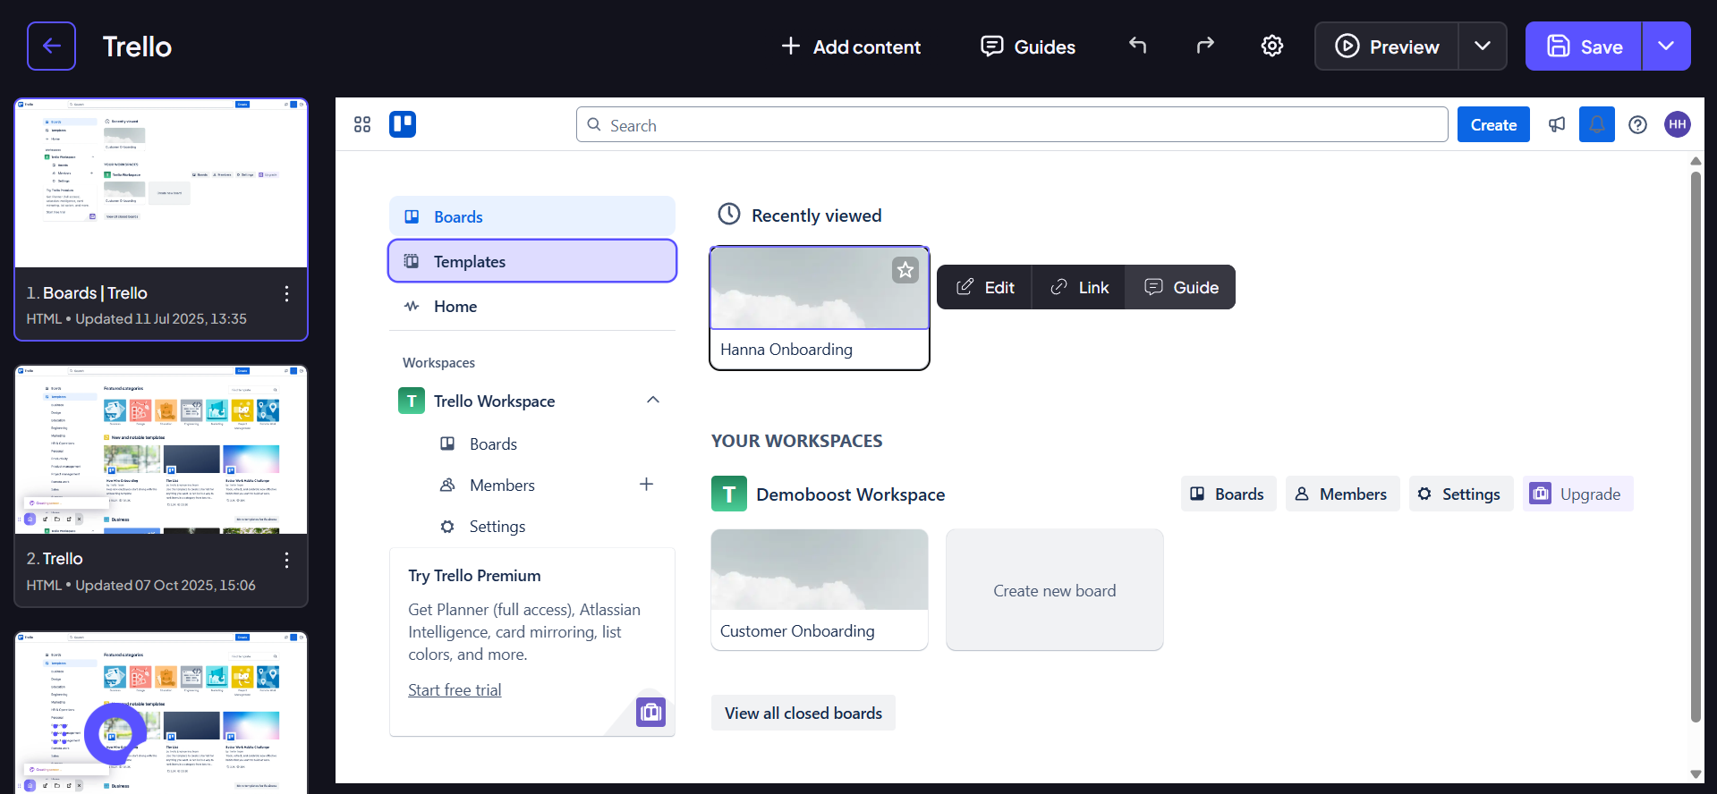Select the third slide thumbnail
Viewport: 1717px width, 794px height.
(x=161, y=713)
